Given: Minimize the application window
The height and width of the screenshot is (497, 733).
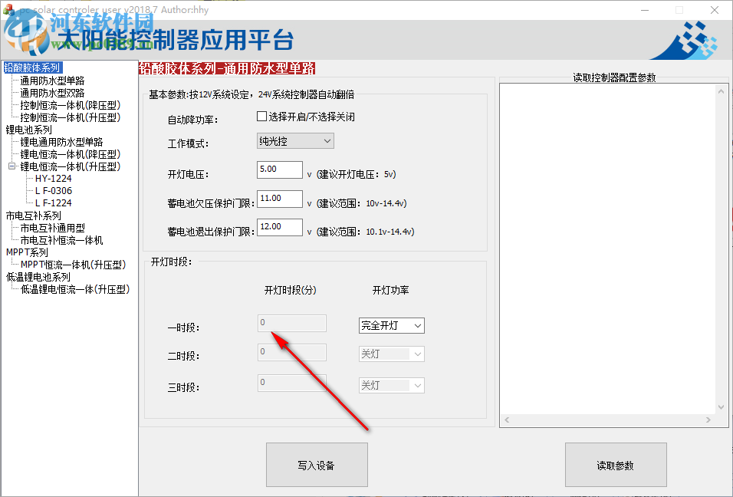Looking at the screenshot, I should tap(645, 10).
